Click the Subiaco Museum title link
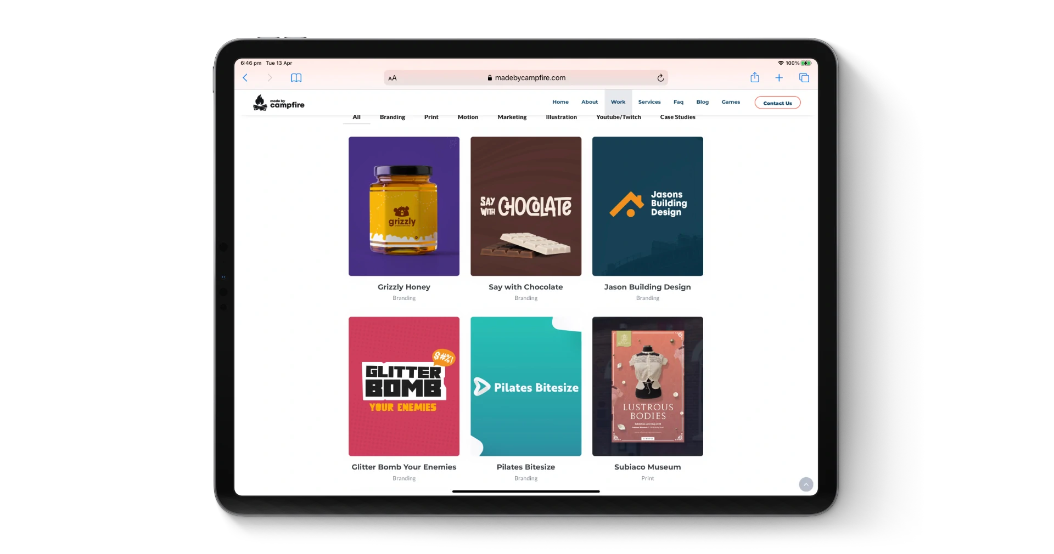The height and width of the screenshot is (554, 1054). [648, 467]
